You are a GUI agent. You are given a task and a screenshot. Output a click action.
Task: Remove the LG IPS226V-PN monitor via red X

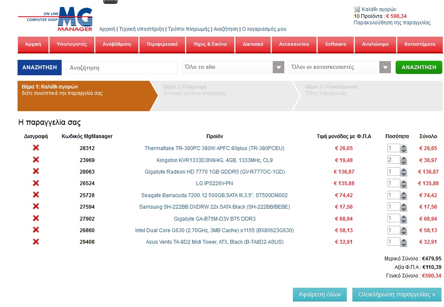coord(36,183)
